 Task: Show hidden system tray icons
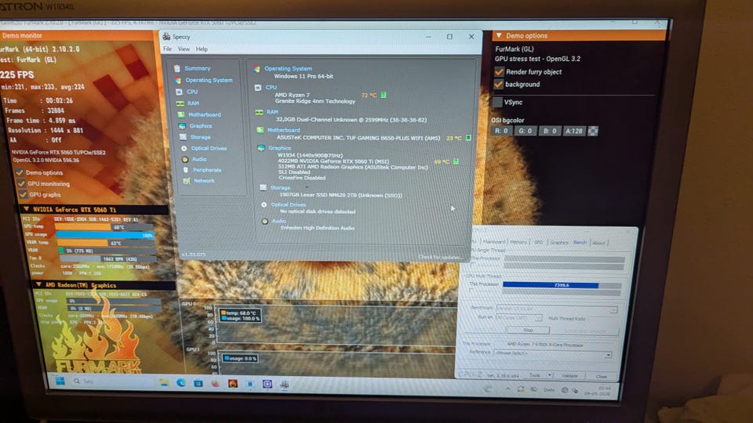tap(507, 389)
